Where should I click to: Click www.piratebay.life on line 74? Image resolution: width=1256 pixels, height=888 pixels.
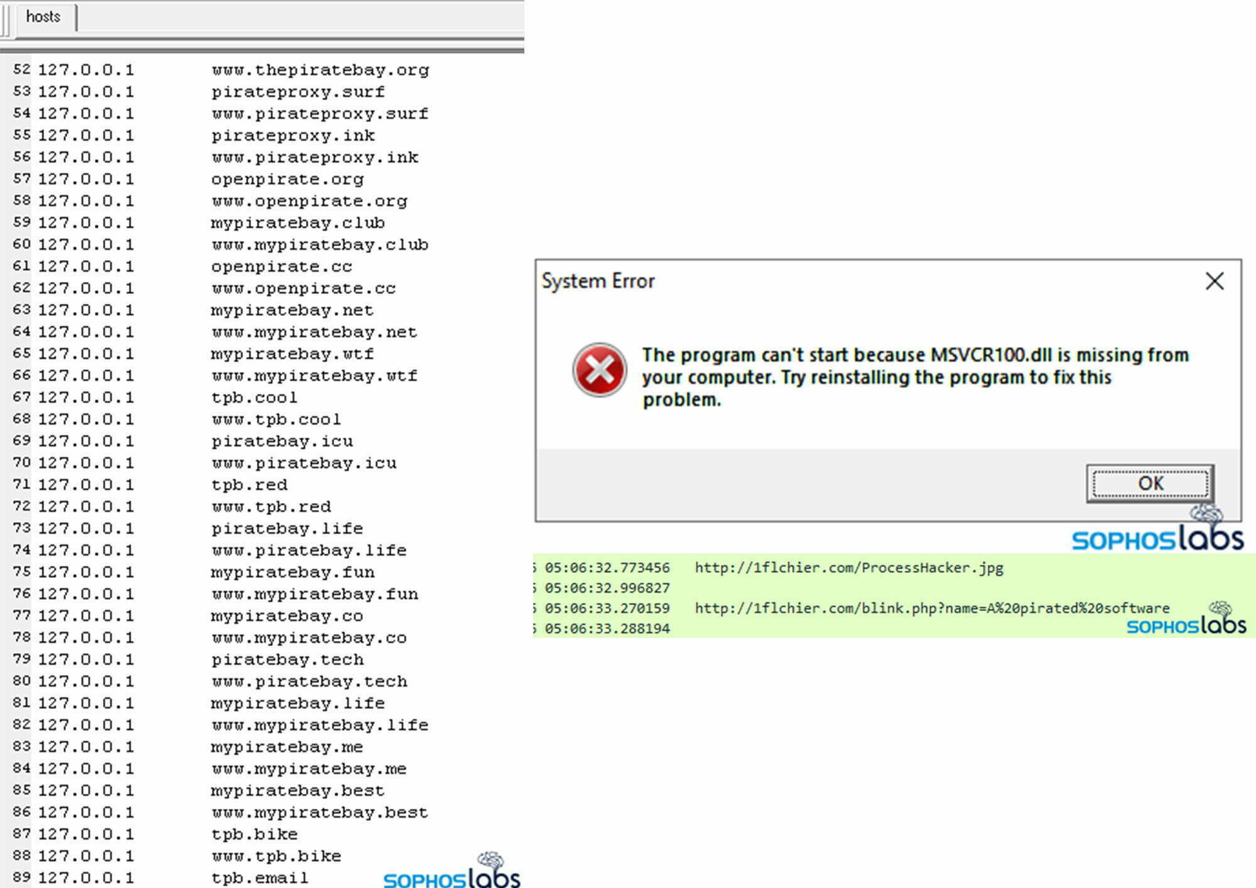tap(310, 550)
